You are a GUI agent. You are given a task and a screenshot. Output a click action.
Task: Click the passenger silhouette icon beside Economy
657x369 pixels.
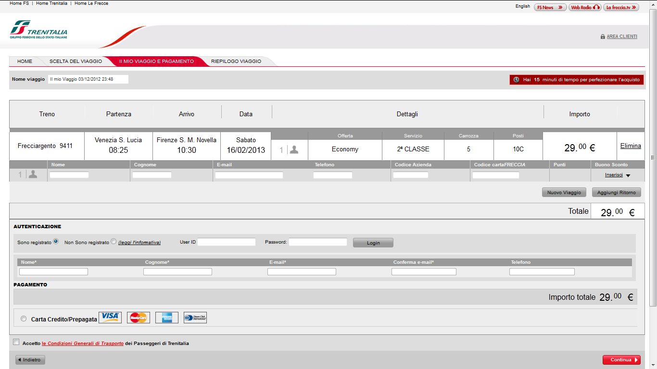coord(294,149)
